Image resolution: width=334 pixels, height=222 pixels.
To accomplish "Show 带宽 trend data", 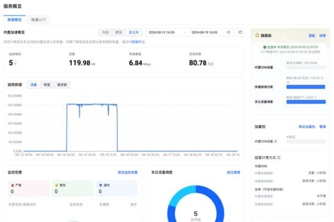I will point(47,85).
